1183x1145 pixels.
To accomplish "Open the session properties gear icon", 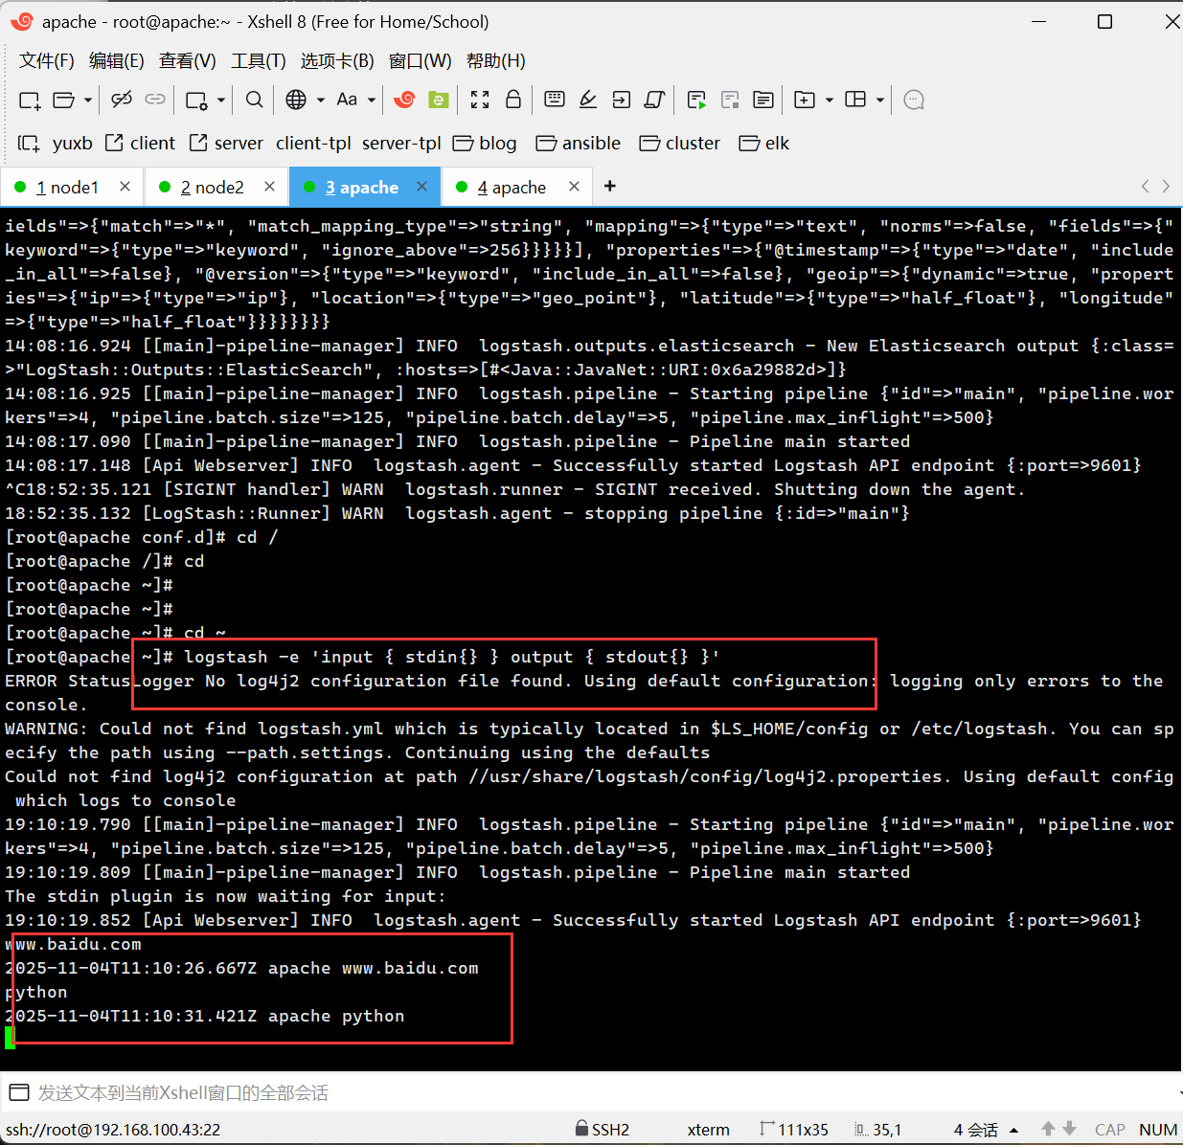I will click(196, 100).
